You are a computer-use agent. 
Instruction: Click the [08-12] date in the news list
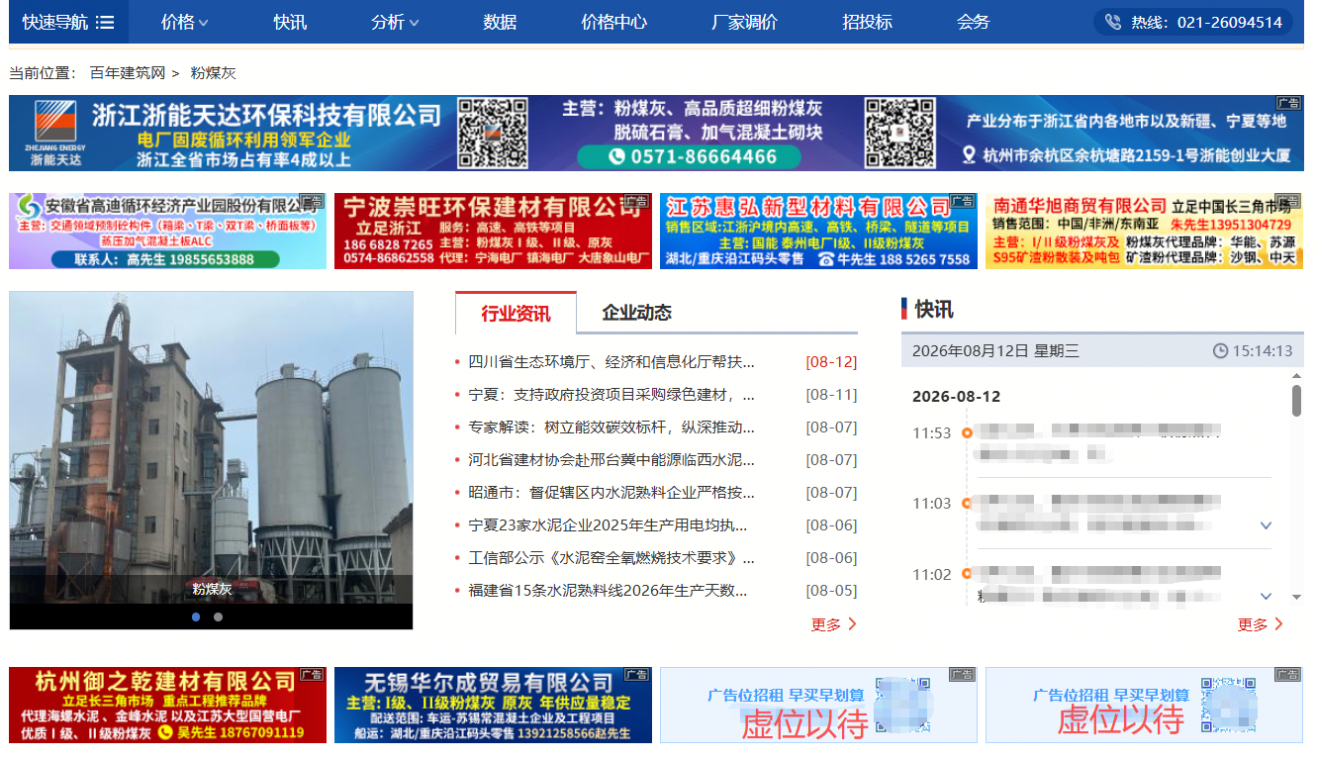tap(831, 362)
